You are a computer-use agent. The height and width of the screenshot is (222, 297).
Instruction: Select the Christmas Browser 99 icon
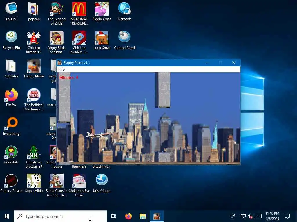[34, 157]
